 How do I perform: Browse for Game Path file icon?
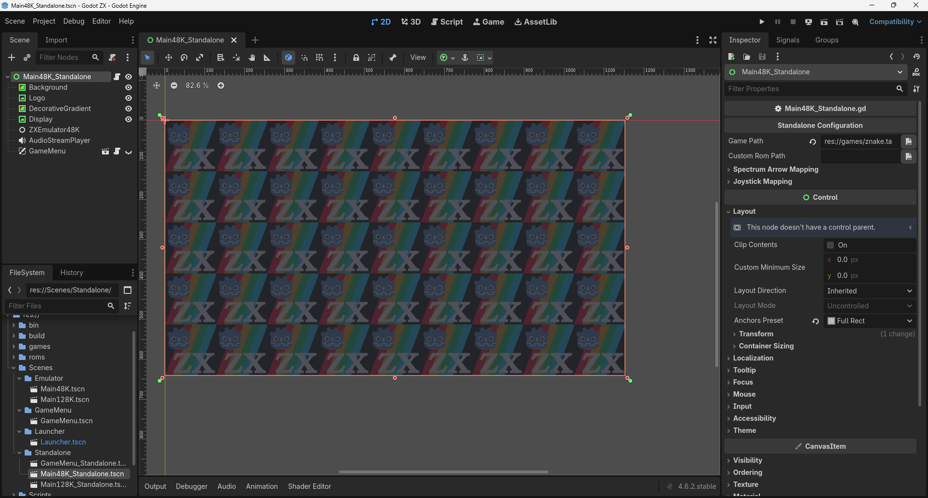coord(908,141)
